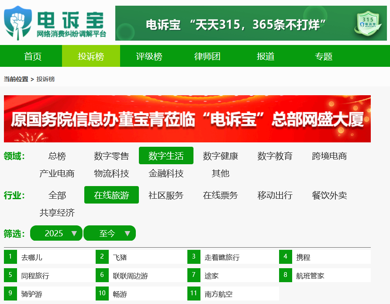Viewport: 390px width, 304px height.
Task: Open the 评级榜 navigation tab
Action: coord(149,56)
